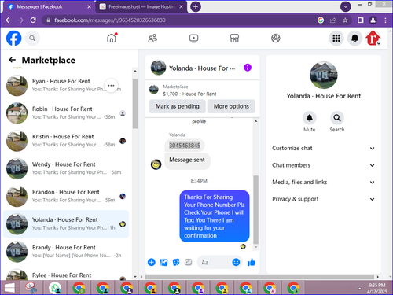Attach a photo file icon
This screenshot has height=295, width=393.
tap(164, 262)
